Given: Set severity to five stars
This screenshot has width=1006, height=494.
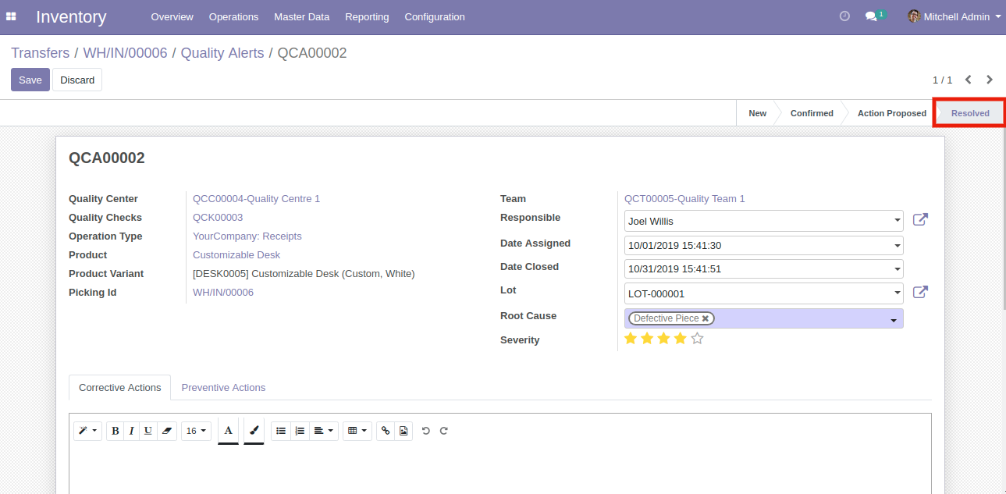Looking at the screenshot, I should coord(698,339).
